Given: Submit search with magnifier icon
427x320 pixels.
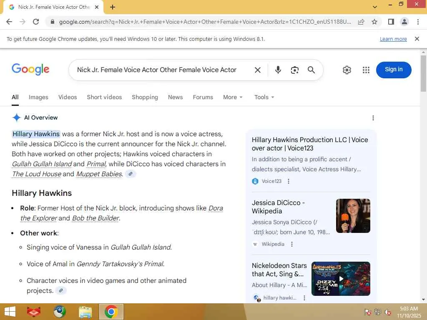Looking at the screenshot, I should (311, 70).
